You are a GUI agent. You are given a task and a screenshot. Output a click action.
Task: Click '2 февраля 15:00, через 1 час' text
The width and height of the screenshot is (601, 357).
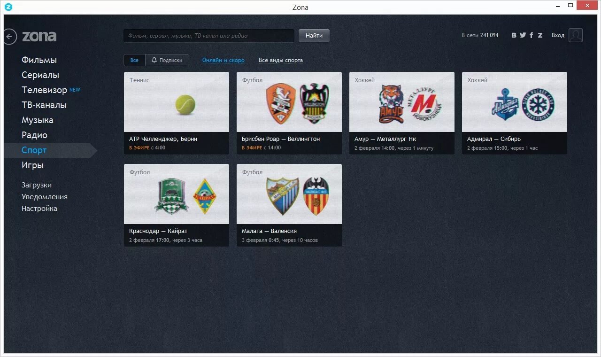point(502,148)
